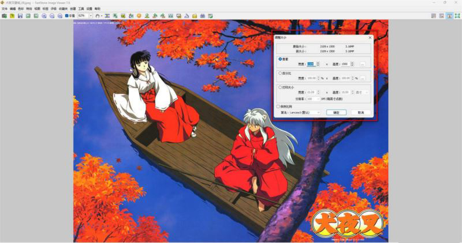Open the 帮助 menu
This screenshot has height=243, width=462.
point(98,9)
